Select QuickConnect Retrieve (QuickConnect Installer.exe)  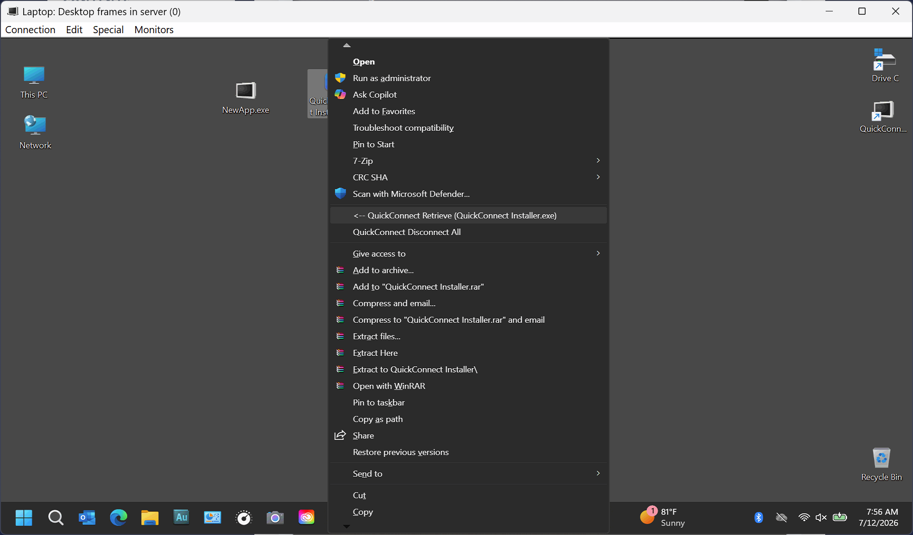tap(468, 215)
